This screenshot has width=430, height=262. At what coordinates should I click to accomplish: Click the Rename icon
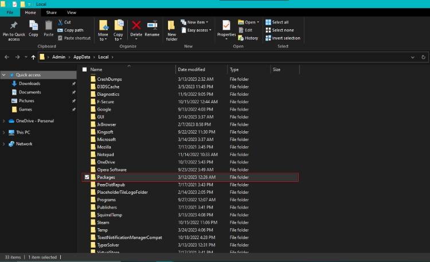click(152, 26)
